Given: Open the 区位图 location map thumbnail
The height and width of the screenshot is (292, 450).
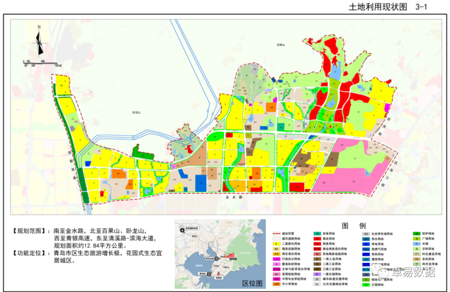Looking at the screenshot, I should 220,254.
